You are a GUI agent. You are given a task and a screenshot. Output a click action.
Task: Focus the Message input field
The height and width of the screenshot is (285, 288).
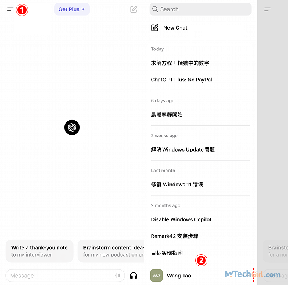pos(65,276)
